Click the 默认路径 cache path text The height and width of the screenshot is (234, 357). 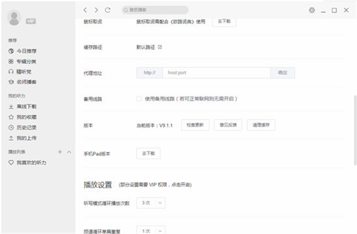(146, 48)
